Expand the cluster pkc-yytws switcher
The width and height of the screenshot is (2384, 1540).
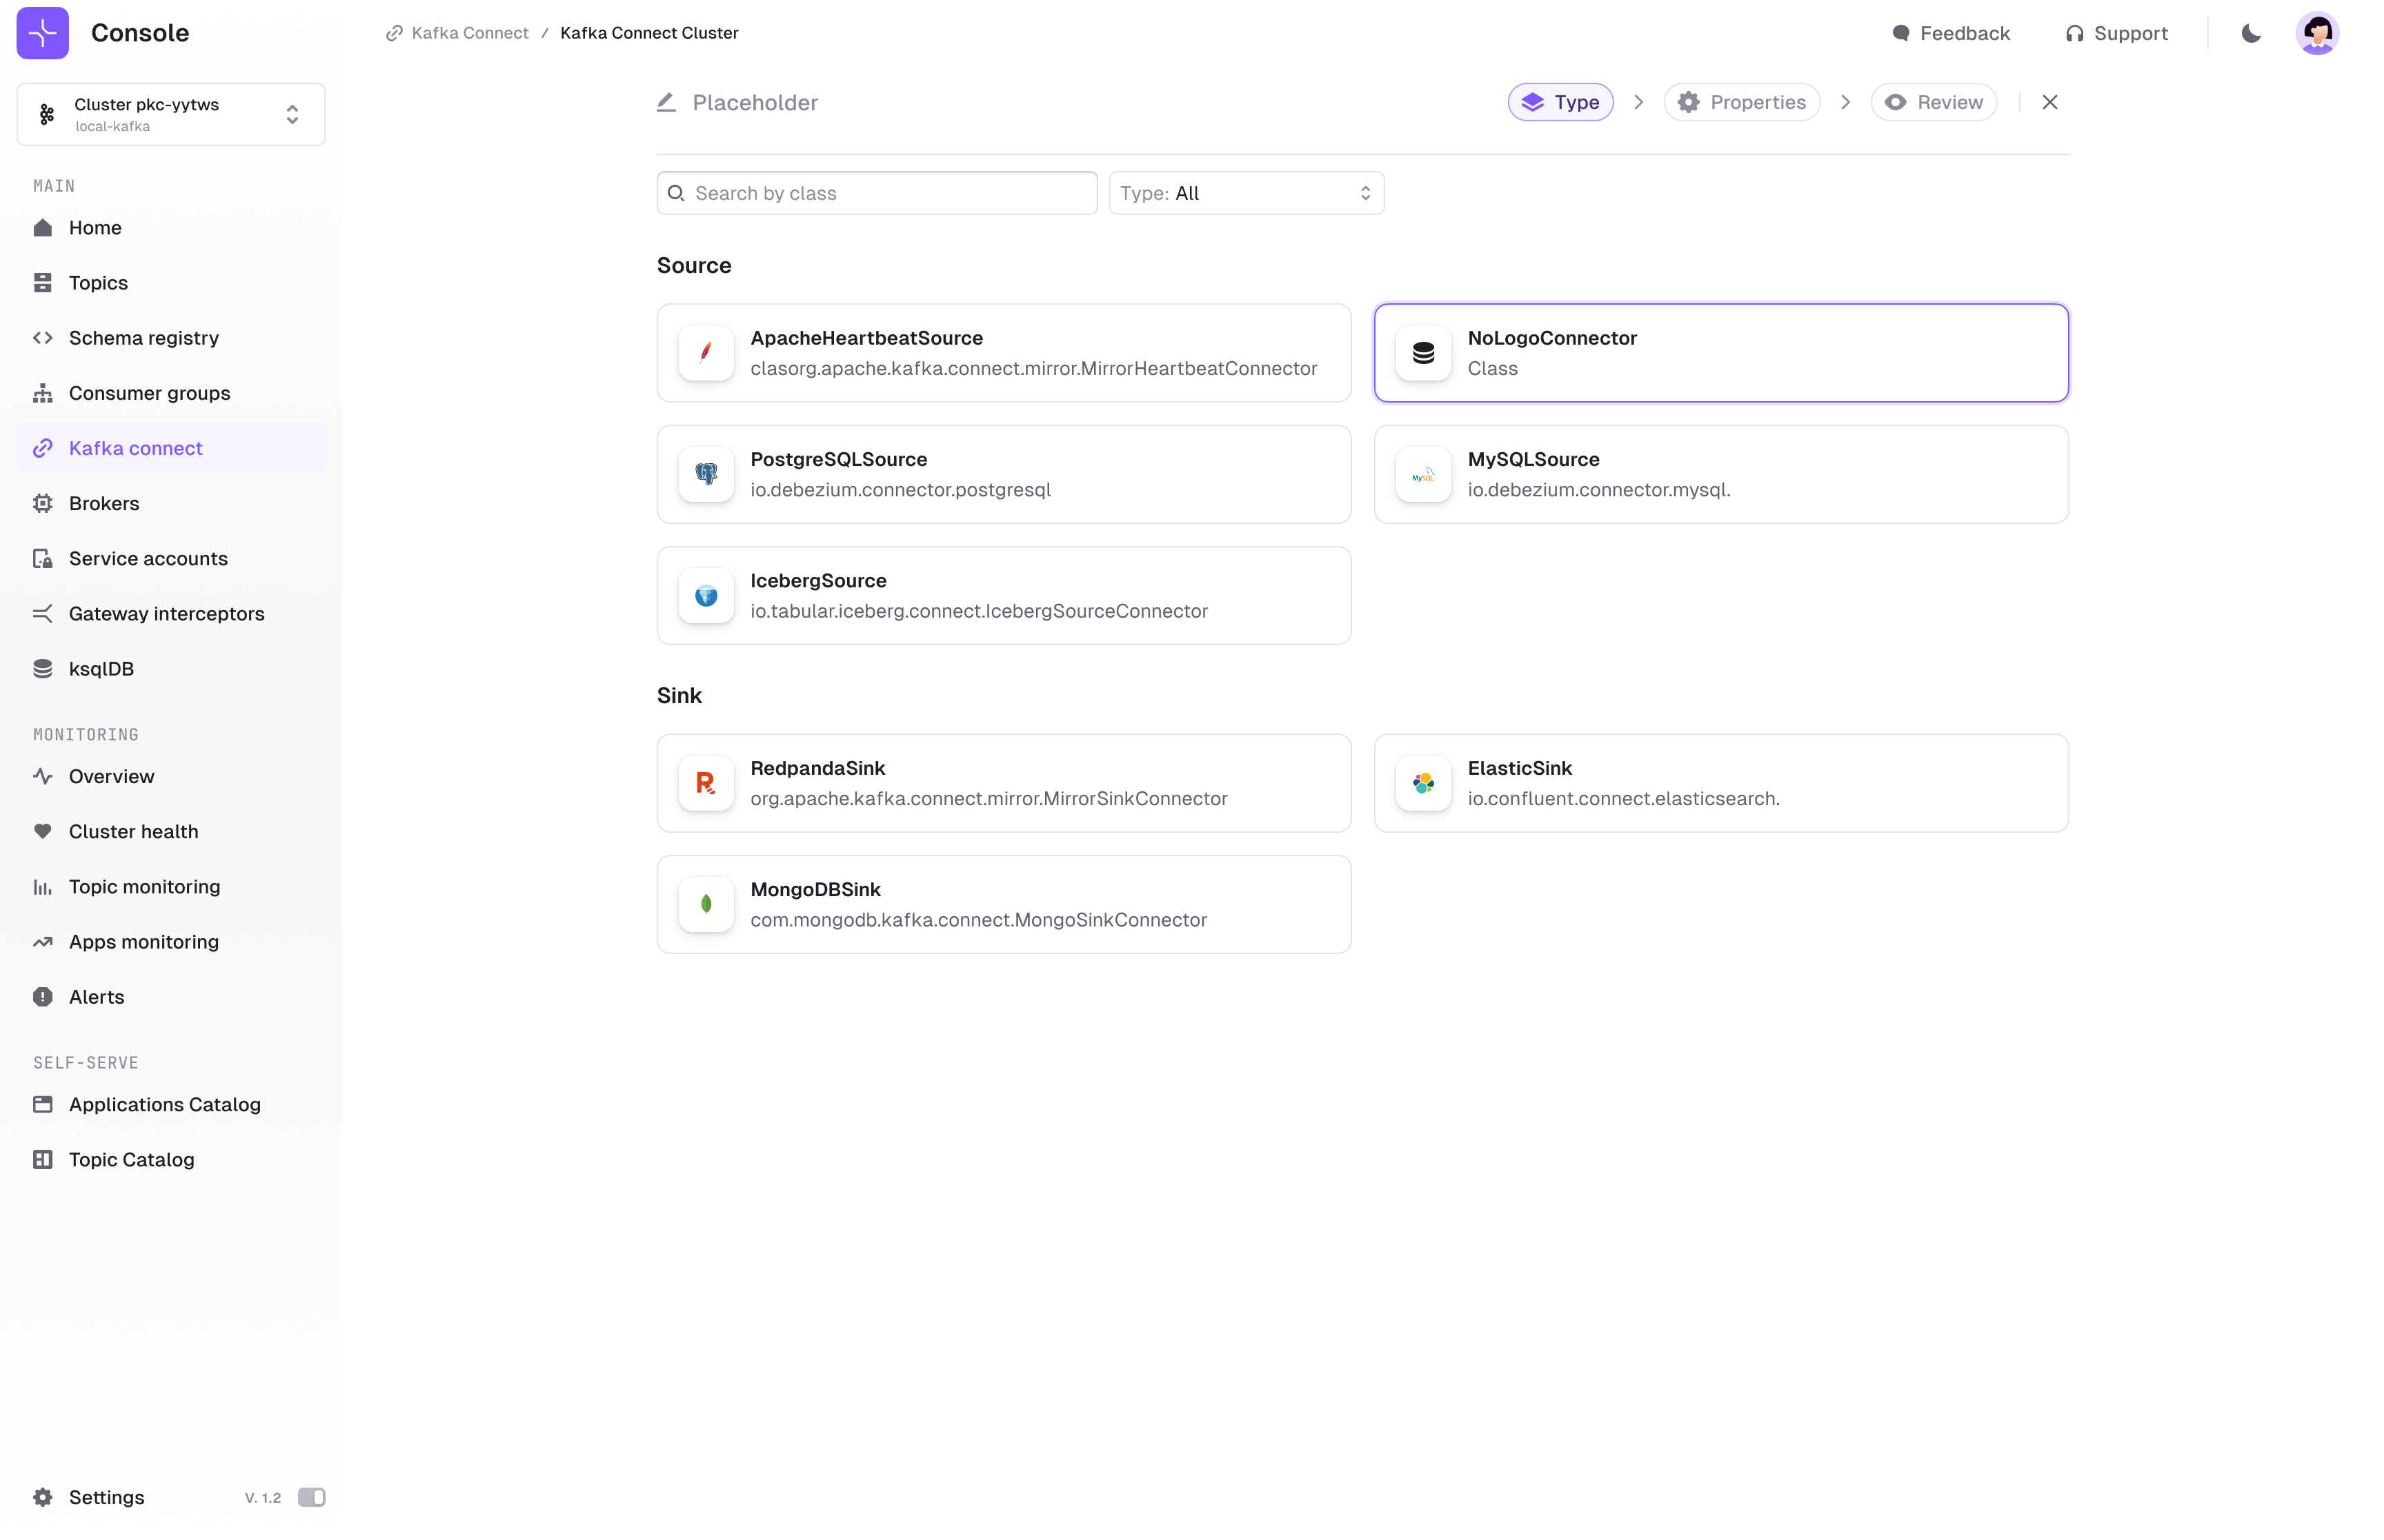click(x=291, y=113)
